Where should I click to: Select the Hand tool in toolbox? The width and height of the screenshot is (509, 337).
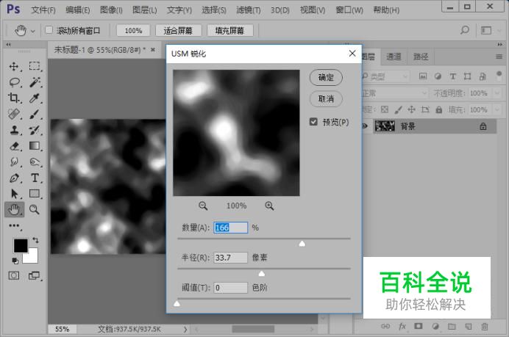click(14, 210)
